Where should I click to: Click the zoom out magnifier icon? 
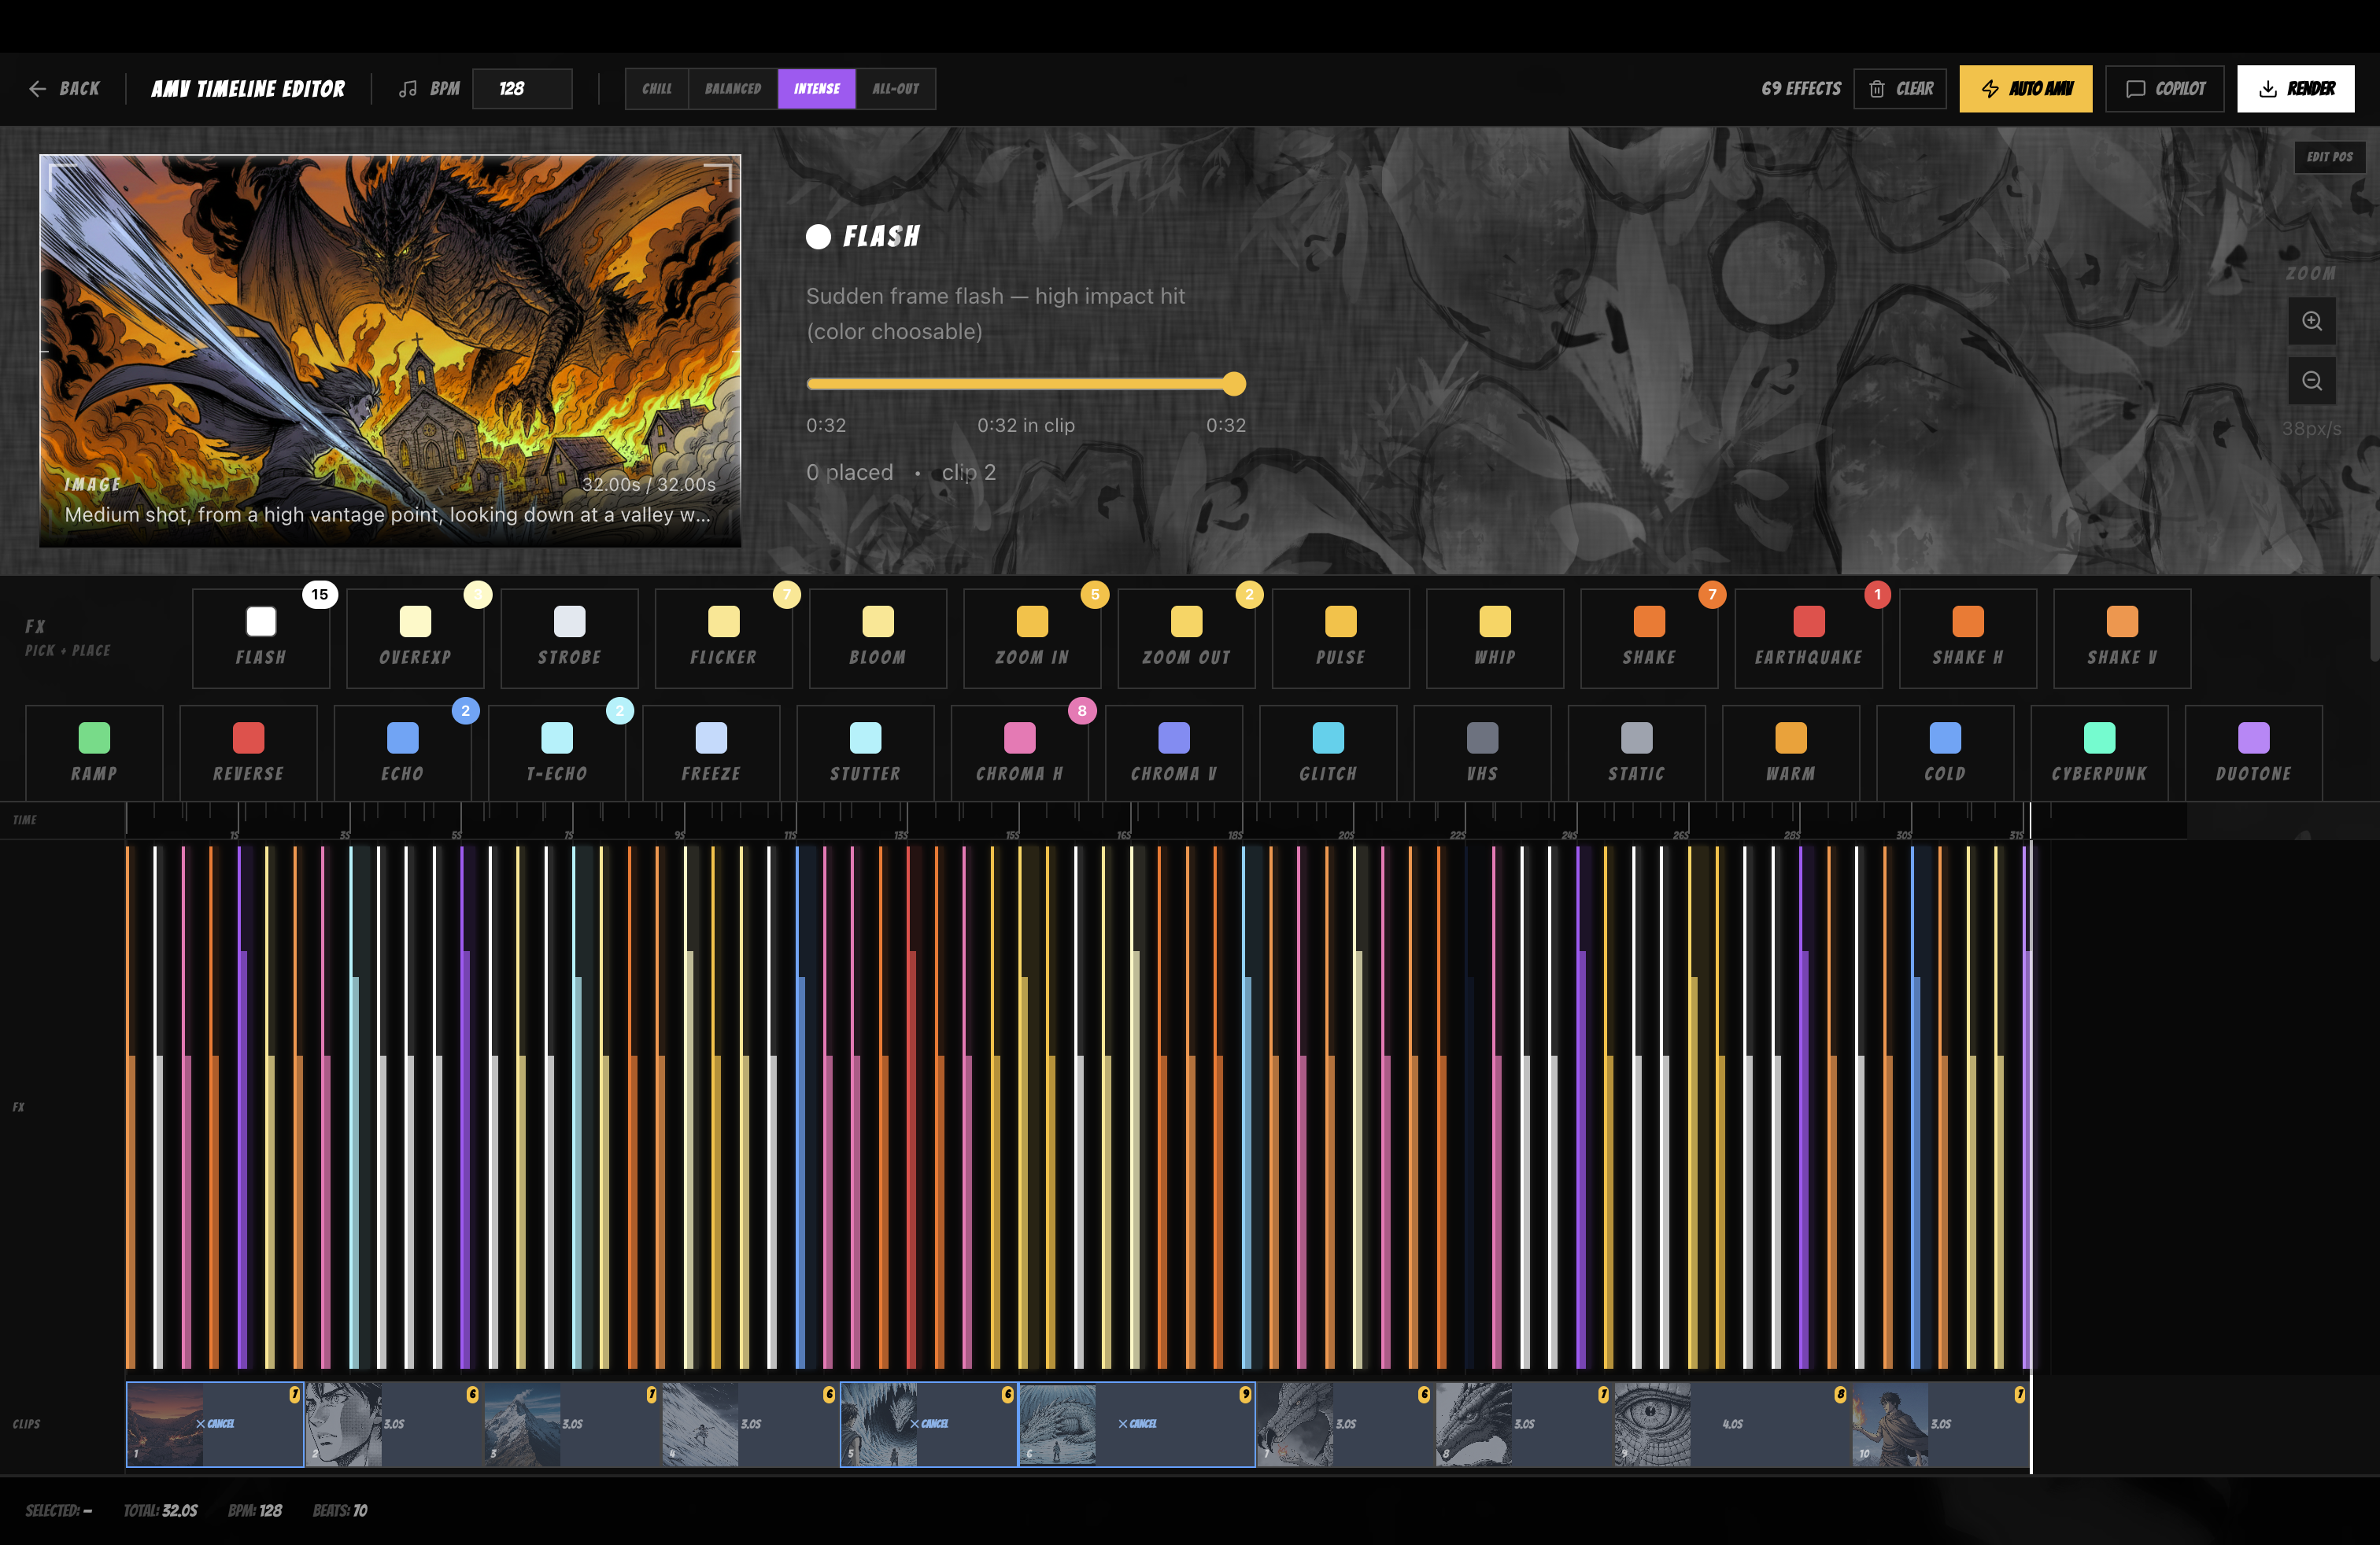[x=2311, y=381]
